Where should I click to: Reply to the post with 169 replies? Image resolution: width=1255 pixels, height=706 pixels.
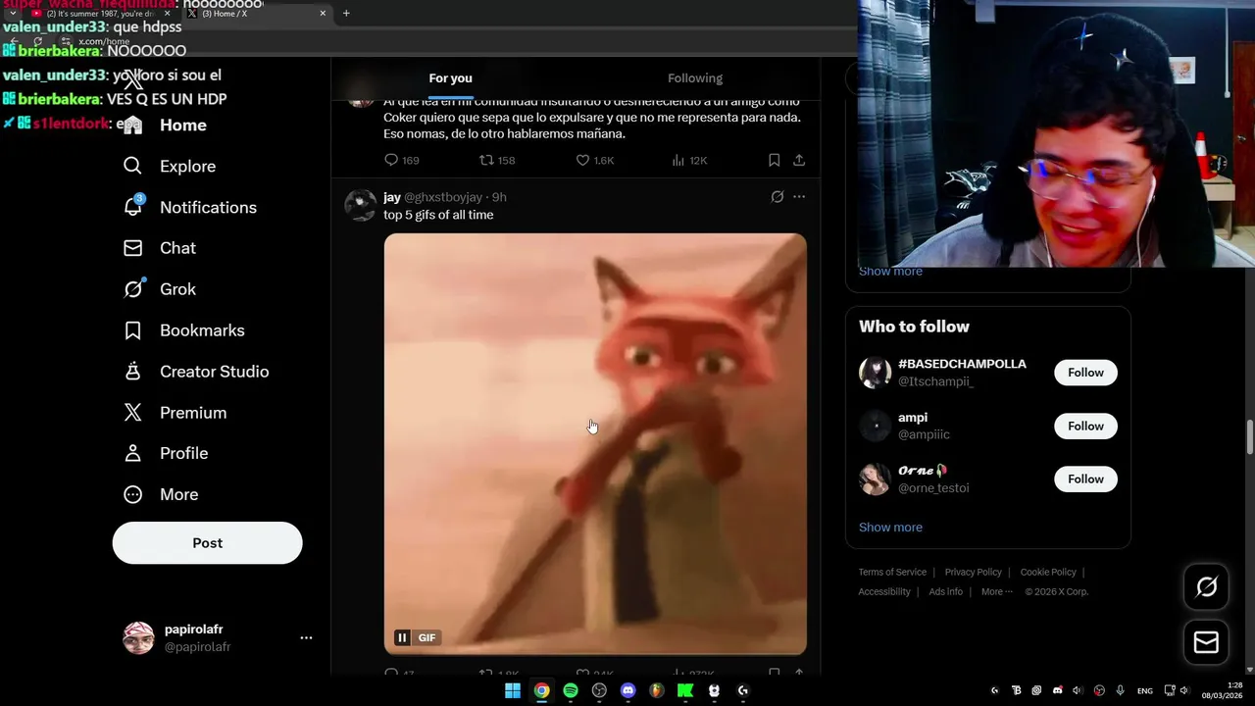(x=401, y=160)
